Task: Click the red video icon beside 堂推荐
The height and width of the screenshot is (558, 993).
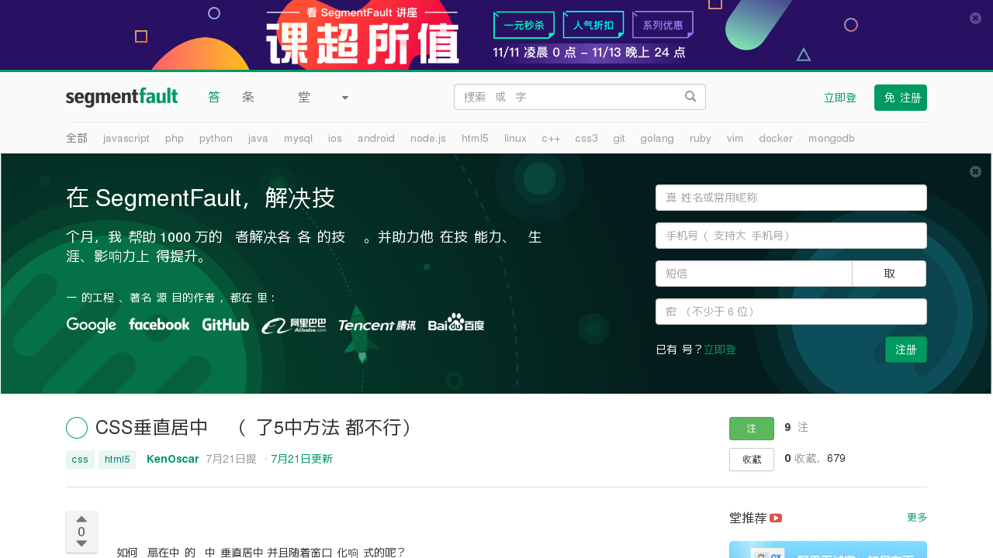Action: [776, 518]
